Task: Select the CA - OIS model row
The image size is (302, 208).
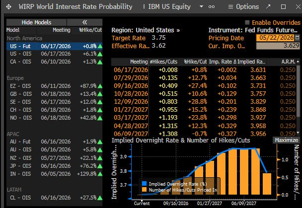Action: (54, 62)
